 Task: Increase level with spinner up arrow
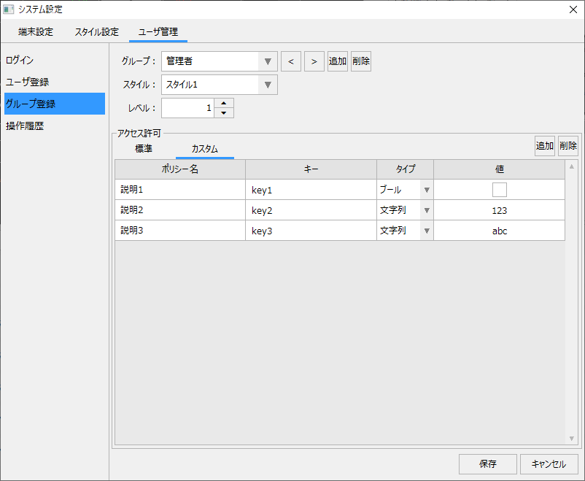point(224,103)
